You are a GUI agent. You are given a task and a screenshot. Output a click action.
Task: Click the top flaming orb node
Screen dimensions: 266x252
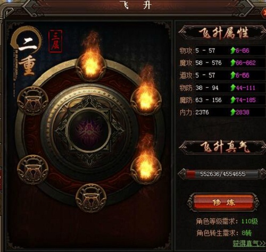click(91, 66)
